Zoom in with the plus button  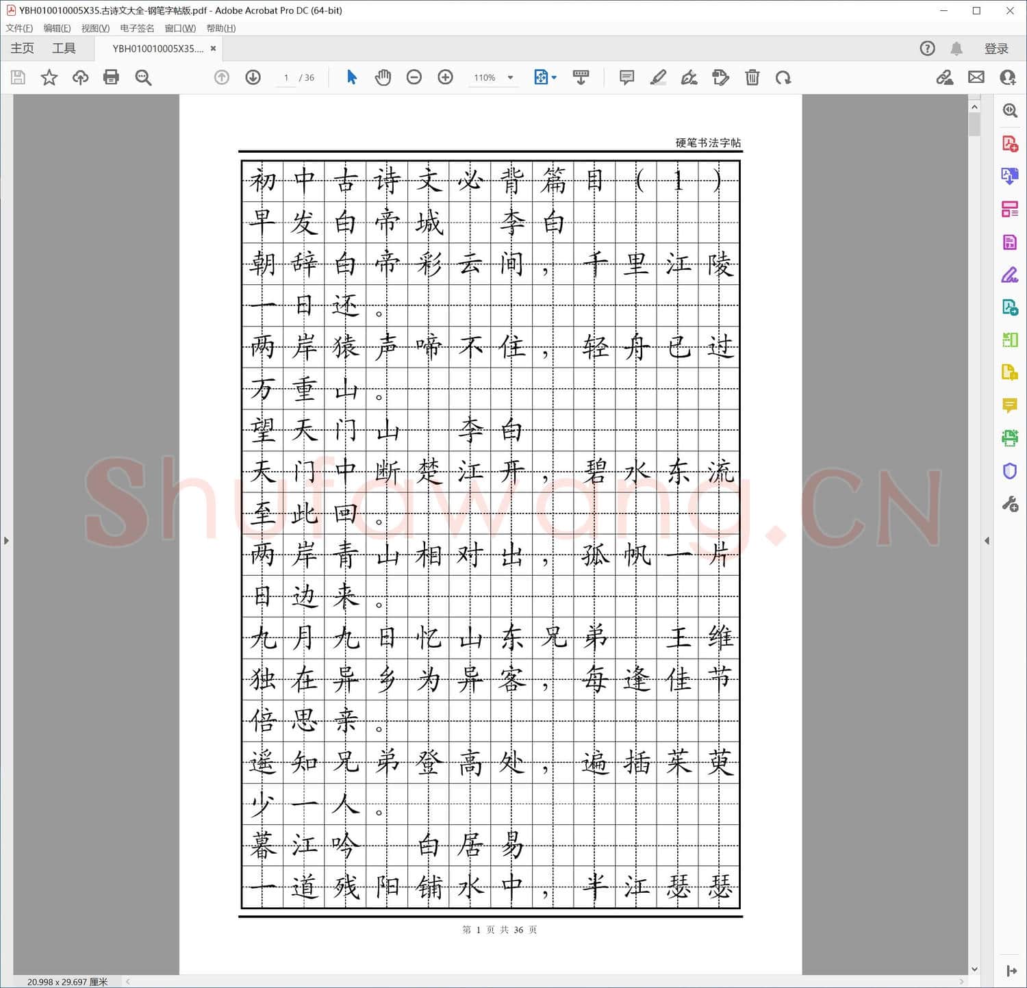click(x=445, y=77)
